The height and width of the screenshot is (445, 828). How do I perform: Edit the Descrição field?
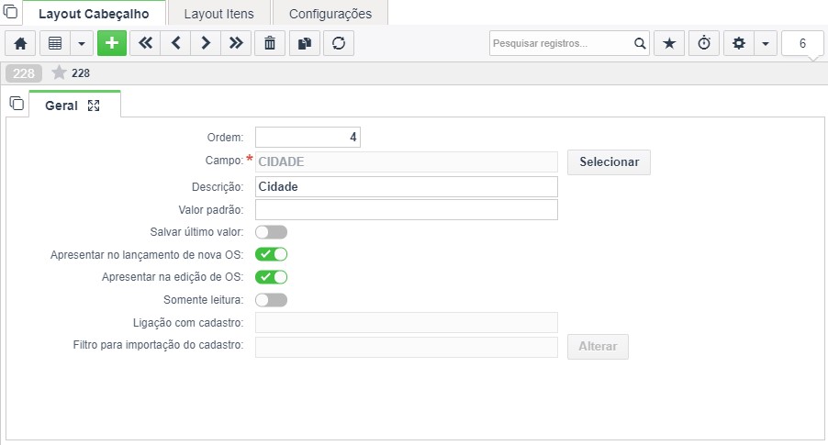click(407, 187)
